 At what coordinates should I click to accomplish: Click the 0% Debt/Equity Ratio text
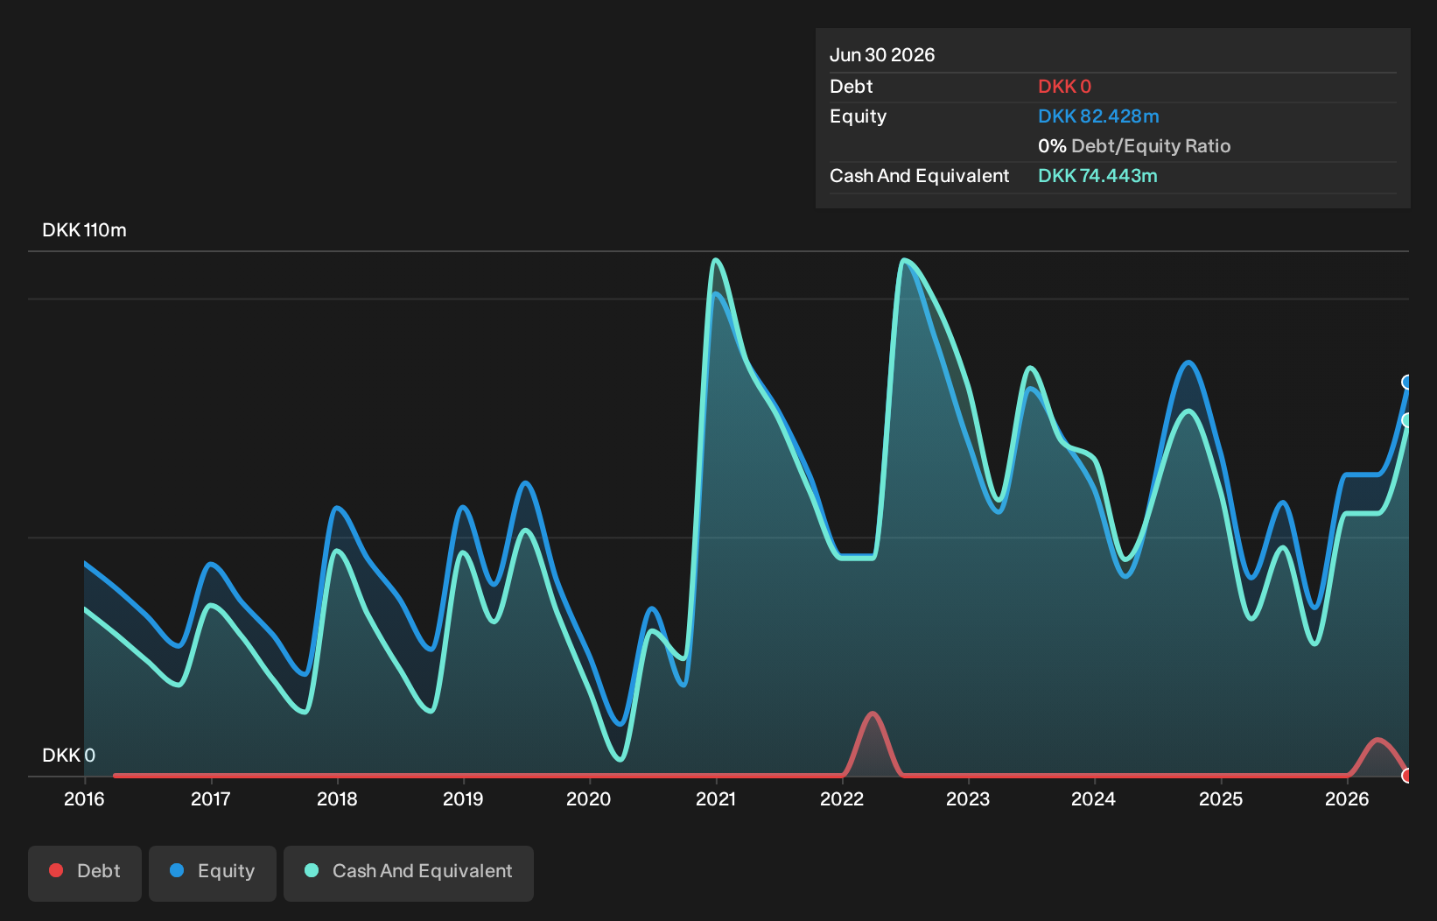click(x=1134, y=146)
